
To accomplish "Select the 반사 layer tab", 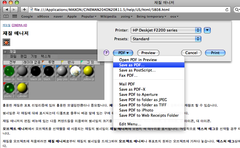I will (x=71, y=62).
